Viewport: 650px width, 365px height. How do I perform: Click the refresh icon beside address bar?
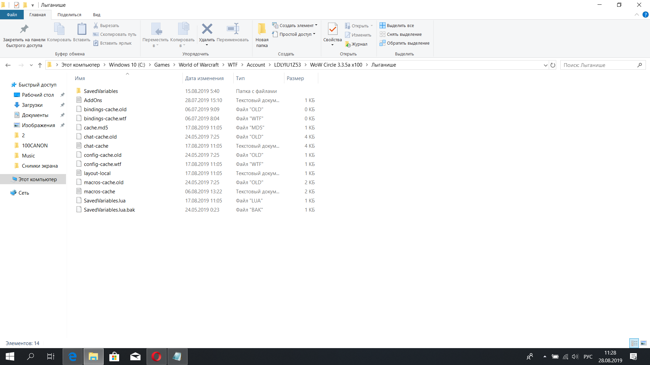pos(553,65)
